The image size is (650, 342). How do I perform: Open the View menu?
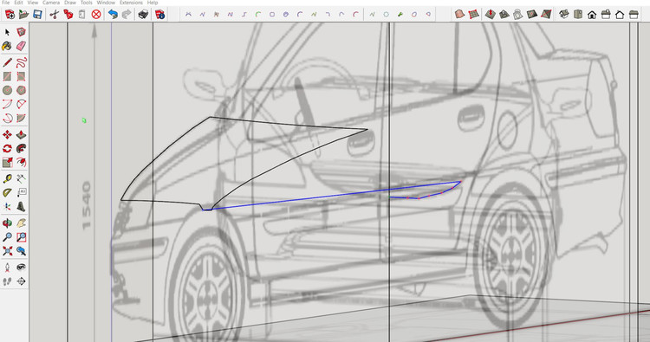(33, 3)
